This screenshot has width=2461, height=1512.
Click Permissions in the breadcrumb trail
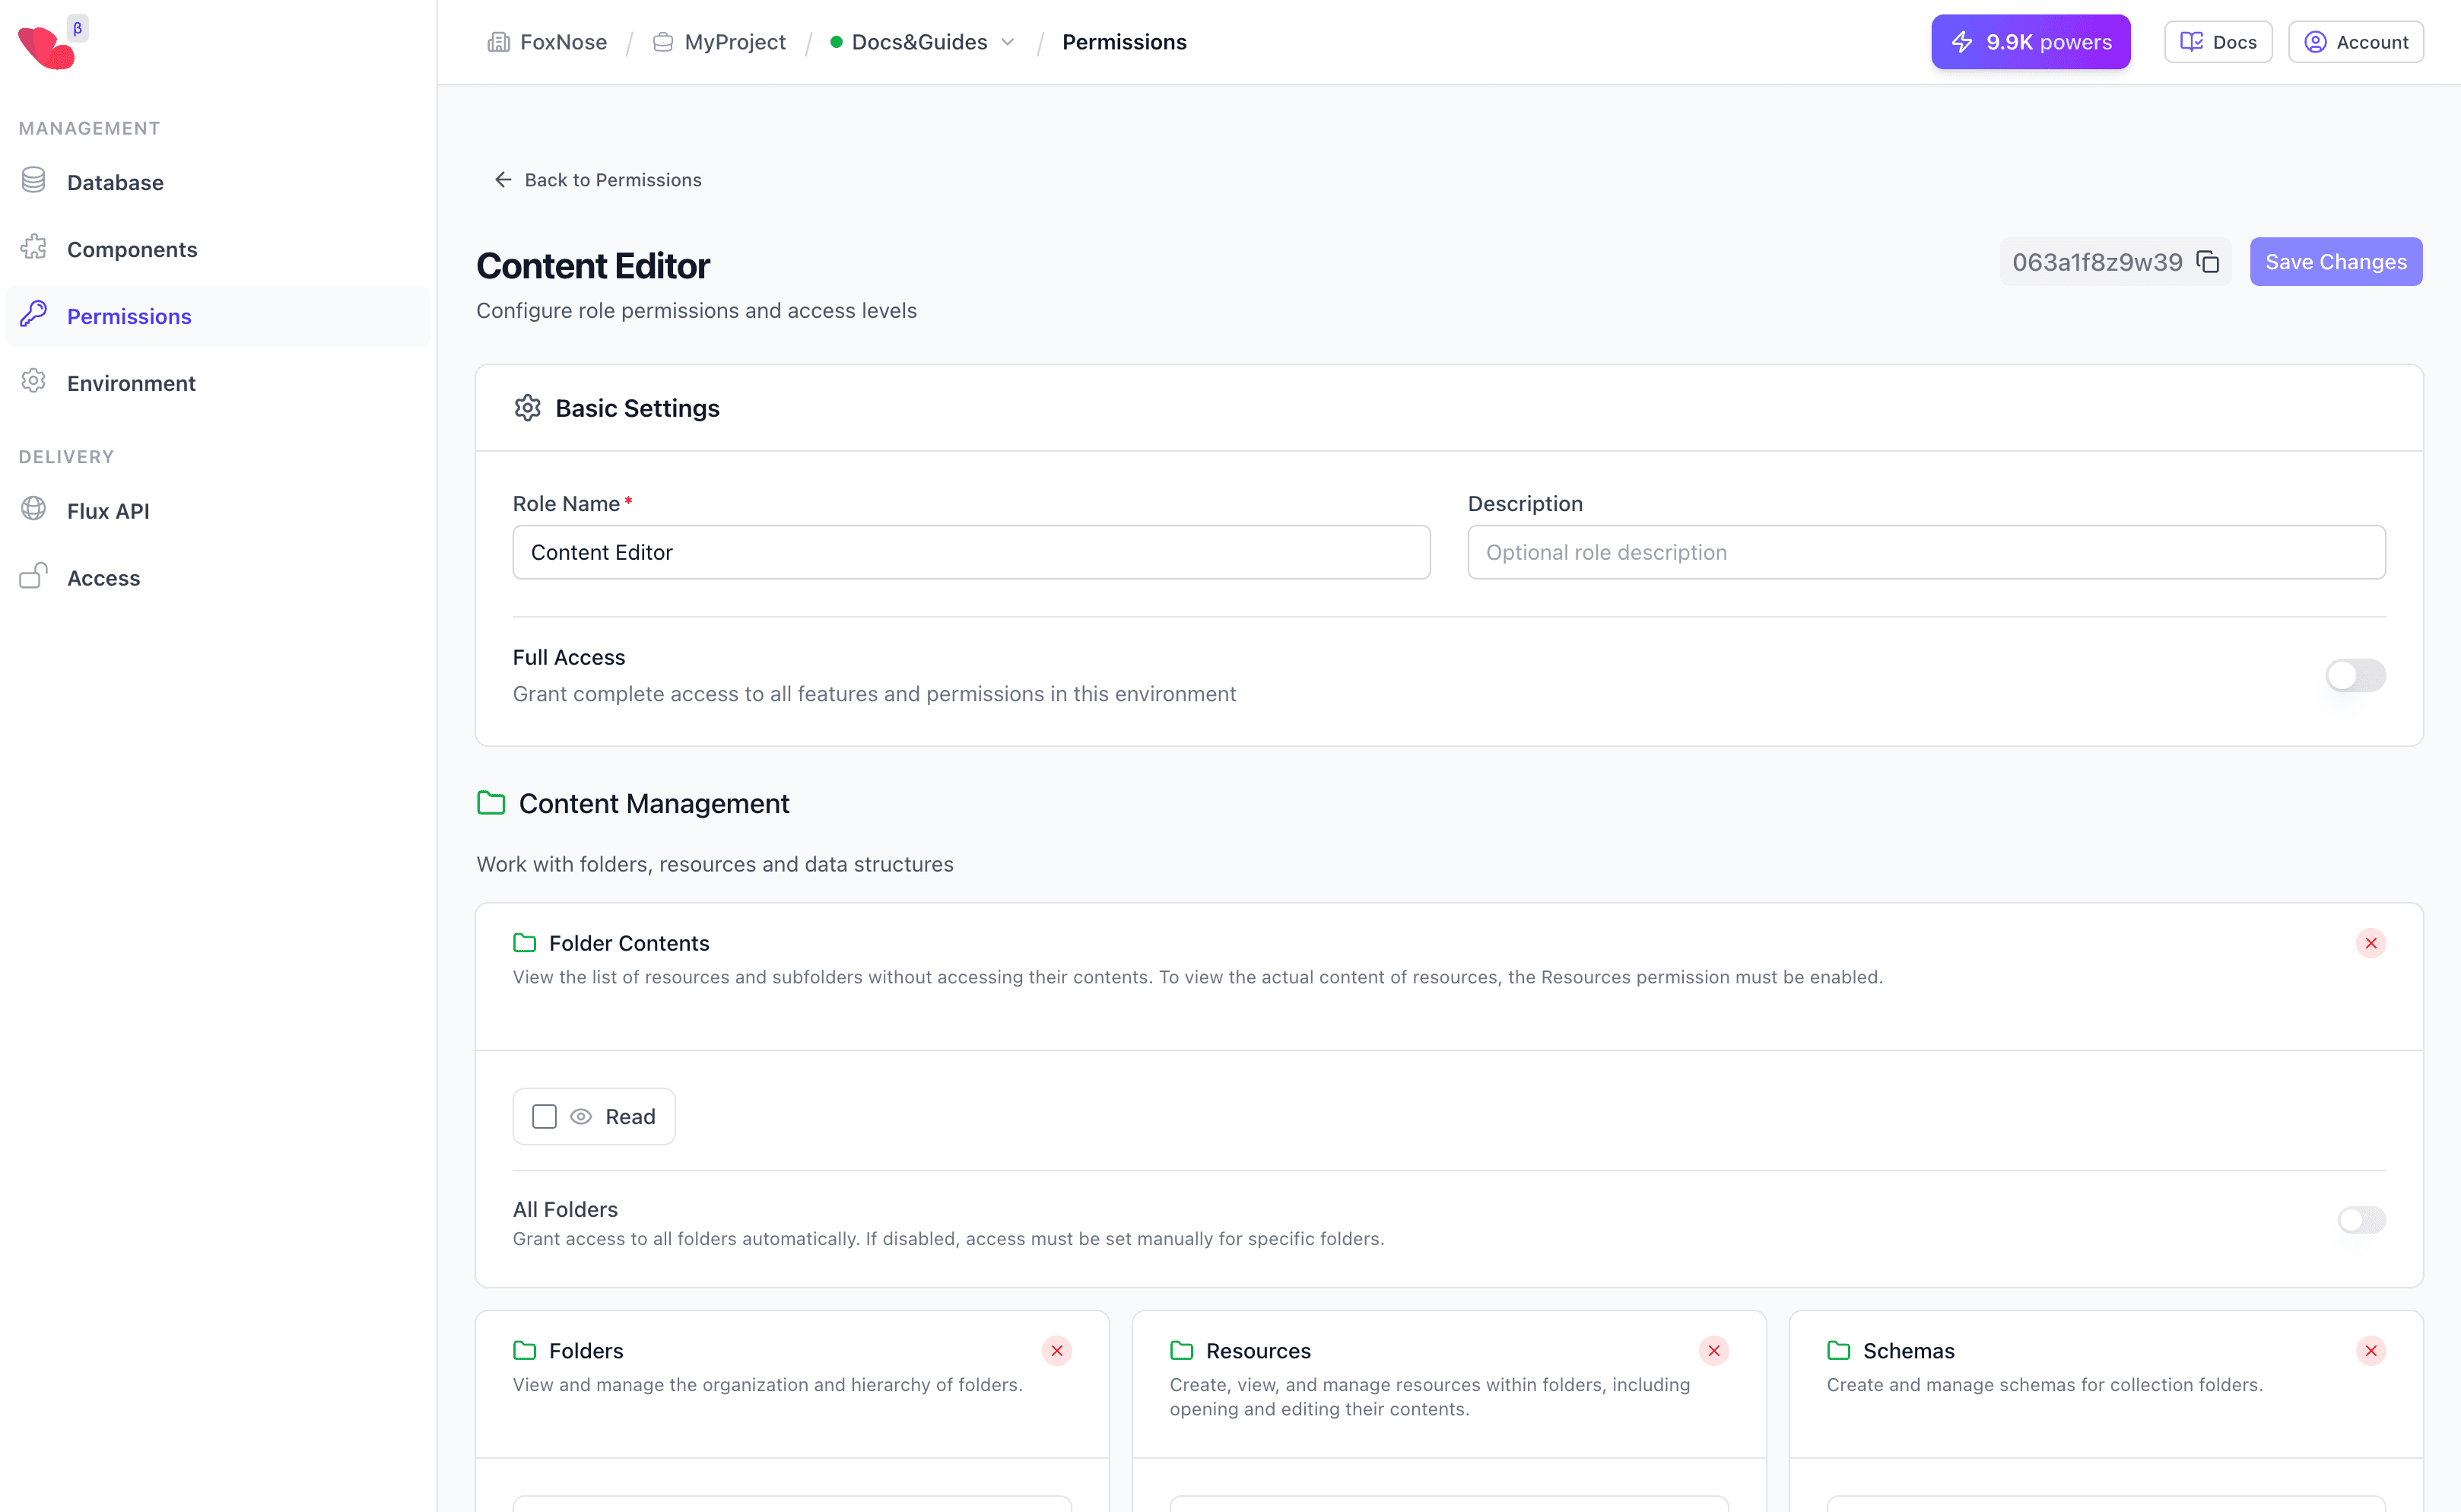point(1124,42)
